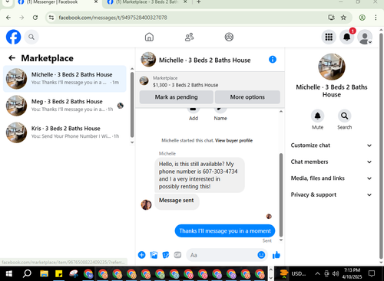Open the Friends icon in top navigation
This screenshot has height=281, width=384.
pos(189,37)
